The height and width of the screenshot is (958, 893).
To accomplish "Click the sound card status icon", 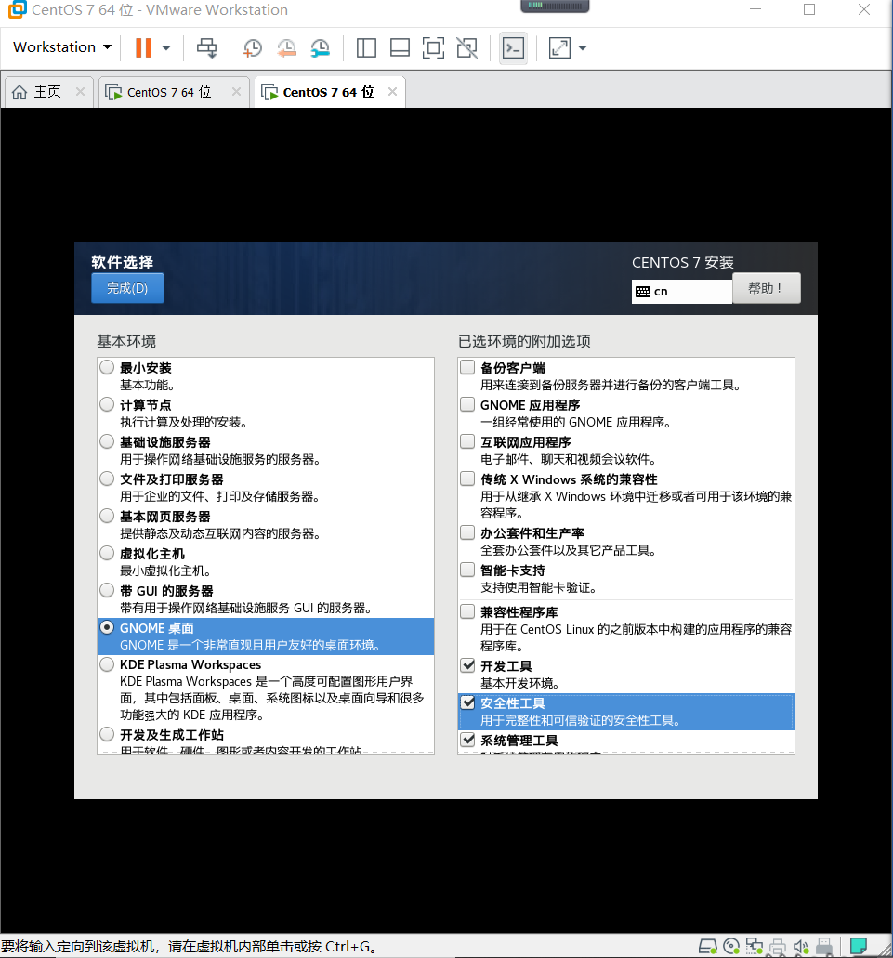I will coord(801,947).
